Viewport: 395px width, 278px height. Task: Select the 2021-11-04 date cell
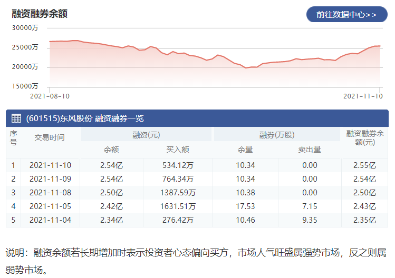[51, 220]
